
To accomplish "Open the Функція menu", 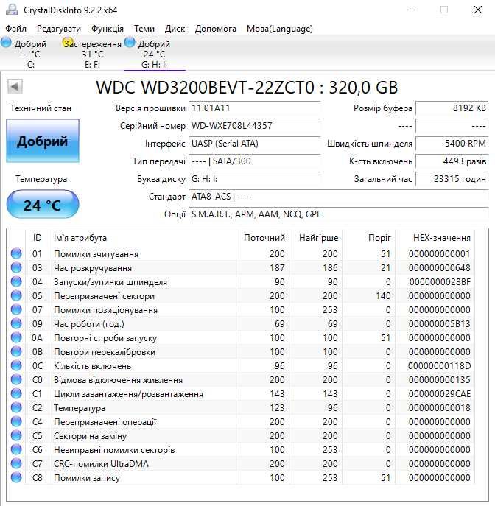I will tap(108, 29).
